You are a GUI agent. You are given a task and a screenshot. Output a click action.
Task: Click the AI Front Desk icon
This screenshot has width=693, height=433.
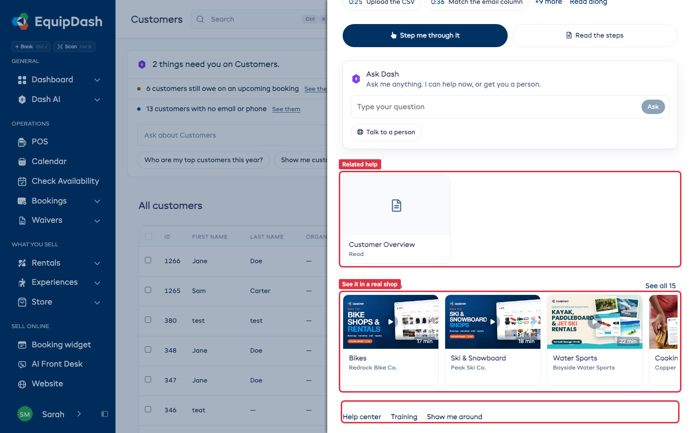pyautogui.click(x=22, y=364)
